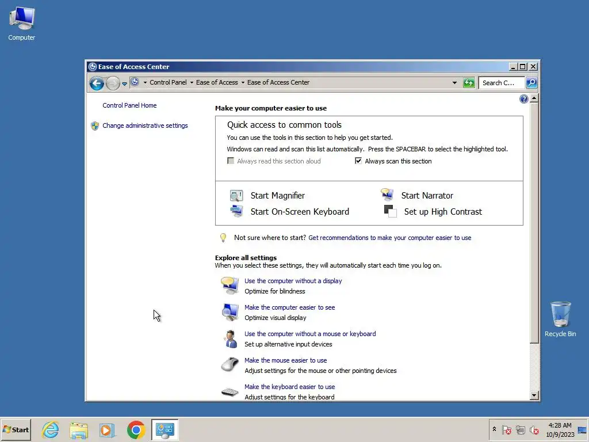The height and width of the screenshot is (442, 589).
Task: Click the Ease of Access Center breadcrumb
Action: coord(278,82)
